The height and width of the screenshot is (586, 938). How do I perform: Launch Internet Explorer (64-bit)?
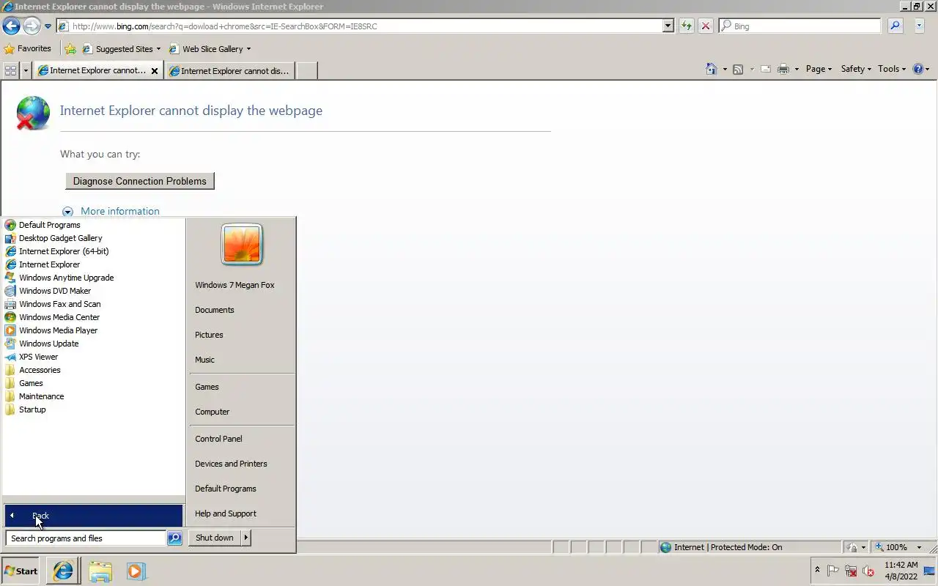(x=64, y=251)
